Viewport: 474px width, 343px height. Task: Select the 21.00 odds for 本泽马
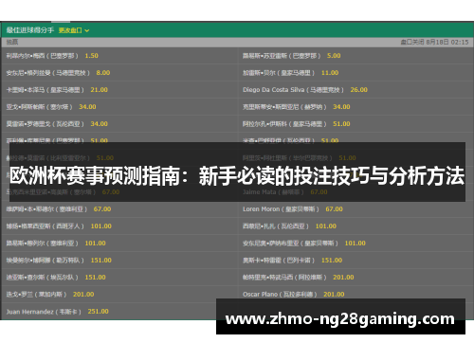tap(99, 90)
